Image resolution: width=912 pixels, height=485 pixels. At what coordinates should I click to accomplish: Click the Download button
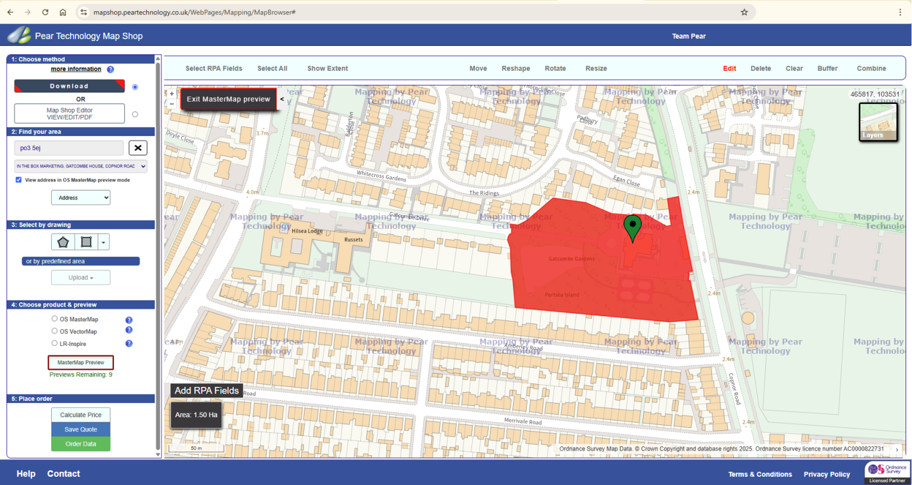(69, 86)
